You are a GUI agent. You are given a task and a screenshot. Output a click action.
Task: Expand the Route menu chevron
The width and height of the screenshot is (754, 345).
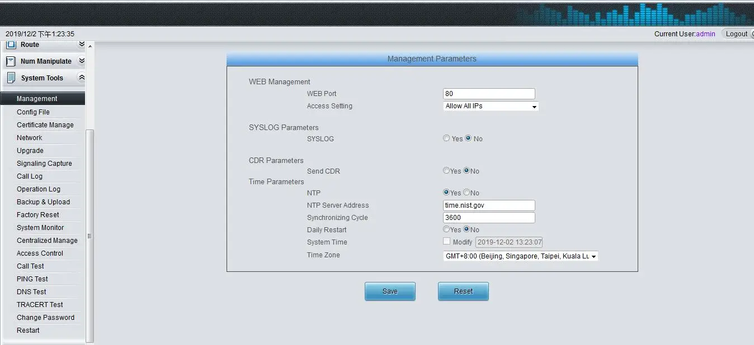coord(82,45)
